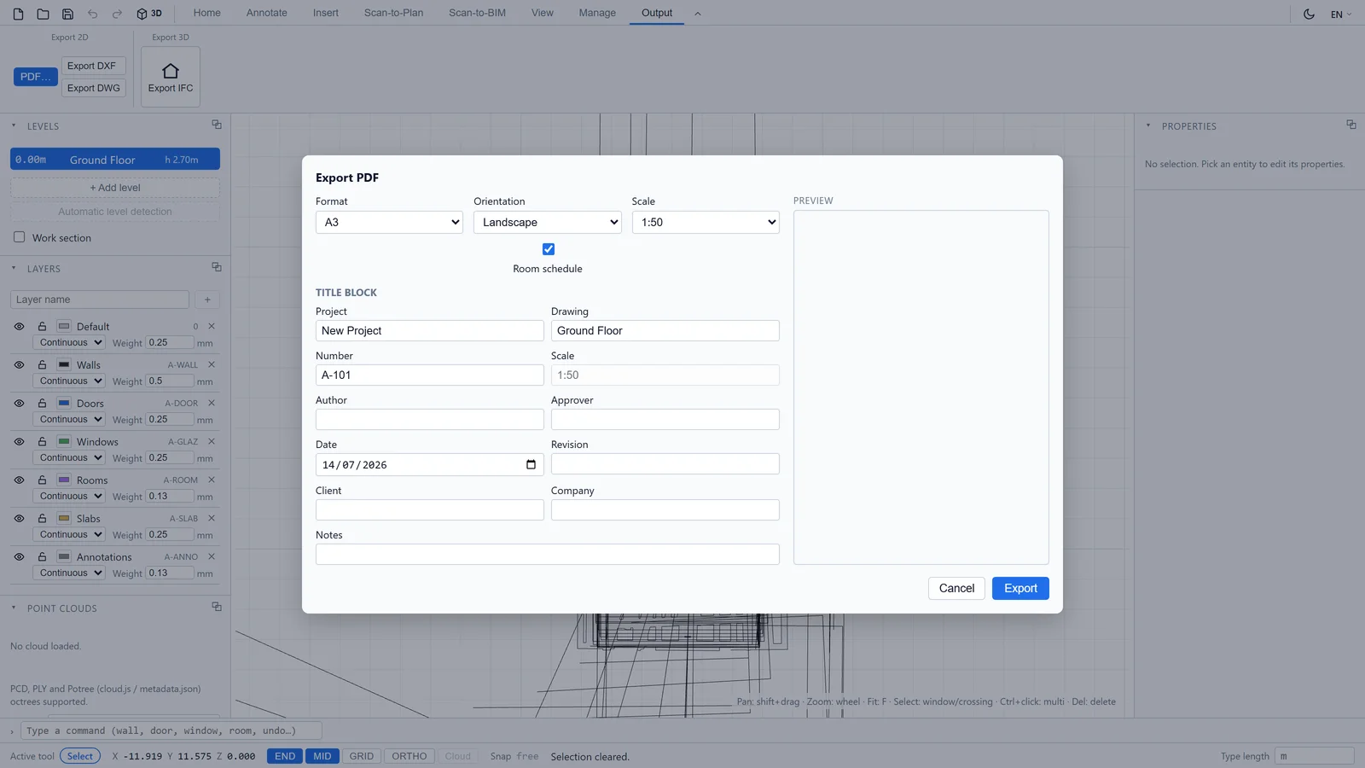Open Default layer line type dropdown

point(69,342)
